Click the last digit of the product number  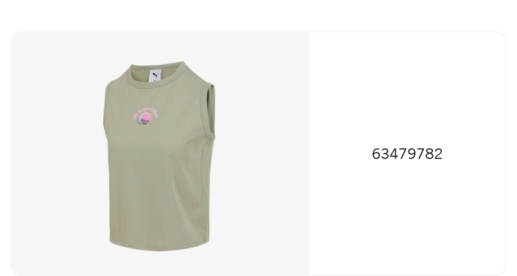coord(438,154)
